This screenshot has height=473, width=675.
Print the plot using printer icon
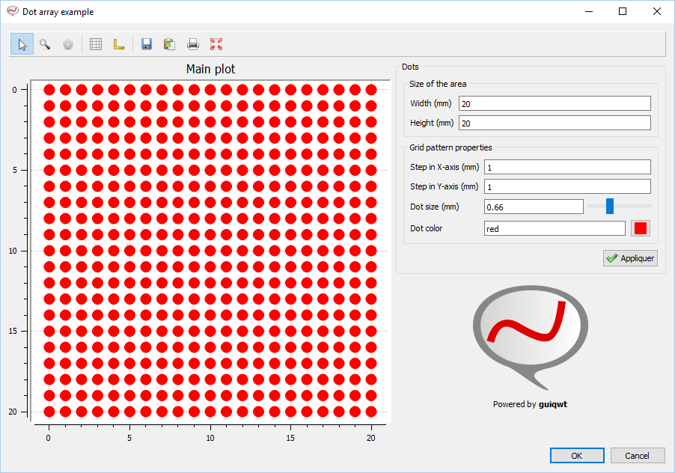coord(193,44)
